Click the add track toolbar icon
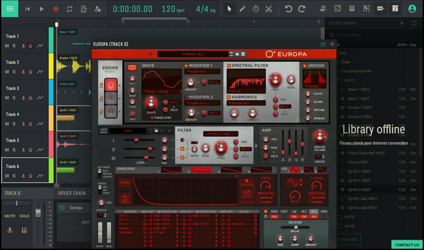Image resolution: width=424 pixels, height=250 pixels. pos(381,9)
